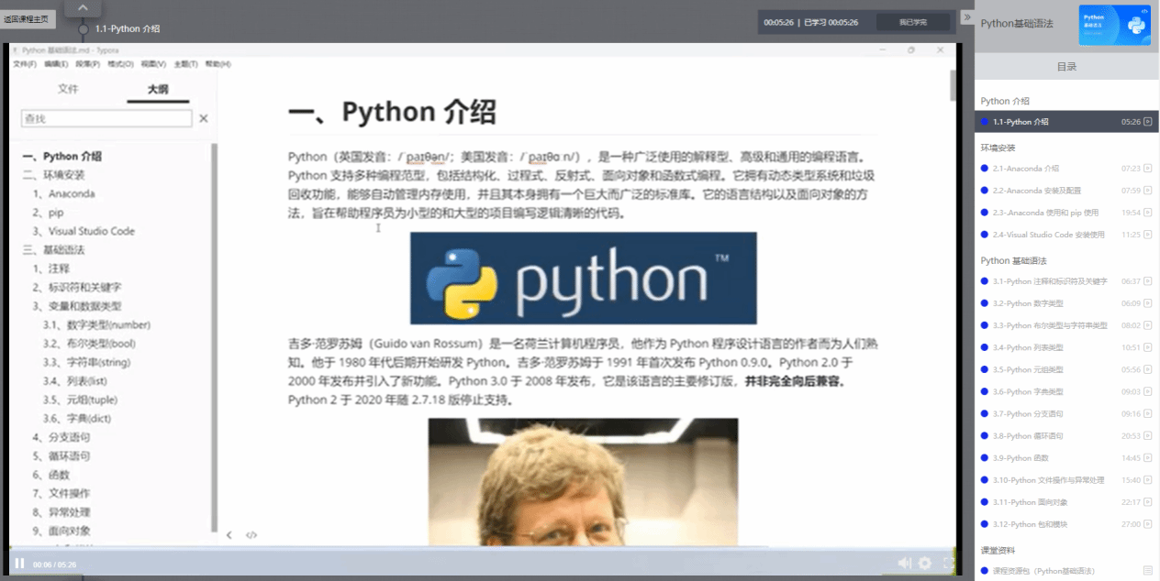Open video settings via the gear icon
The height and width of the screenshot is (581, 1160).
[x=925, y=564]
